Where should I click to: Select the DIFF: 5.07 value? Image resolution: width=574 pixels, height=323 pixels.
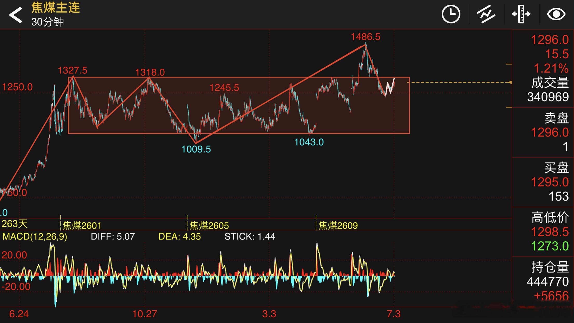[113, 237]
